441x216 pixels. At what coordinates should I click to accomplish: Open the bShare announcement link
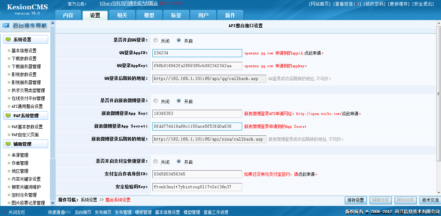click(x=129, y=3)
